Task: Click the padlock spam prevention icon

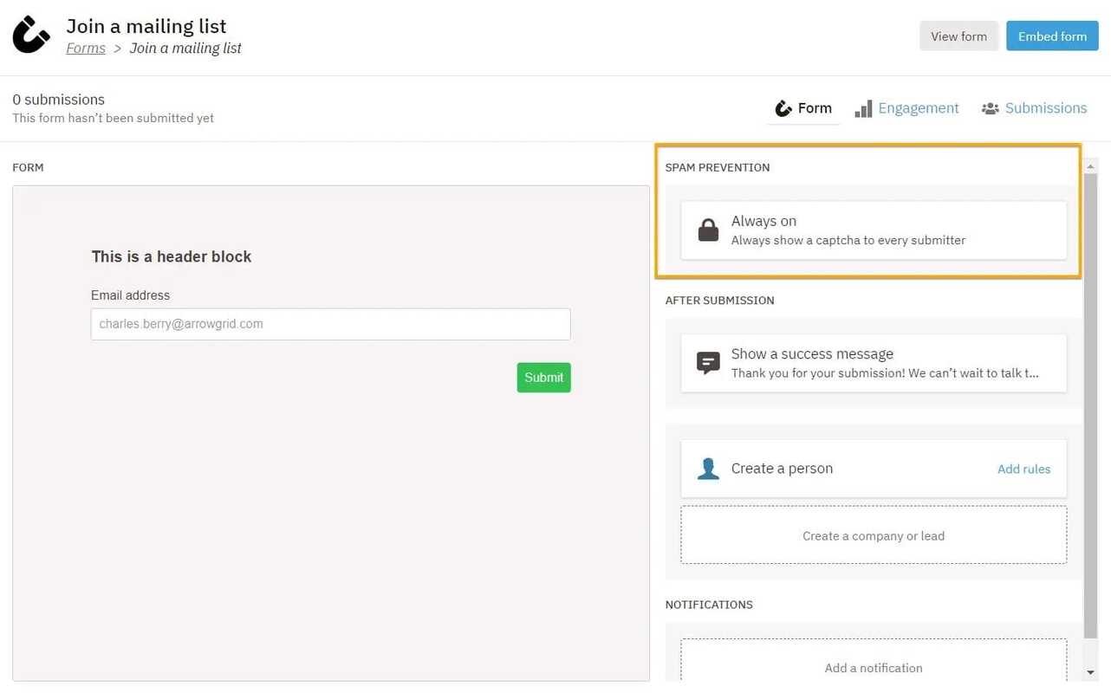Action: coord(708,230)
